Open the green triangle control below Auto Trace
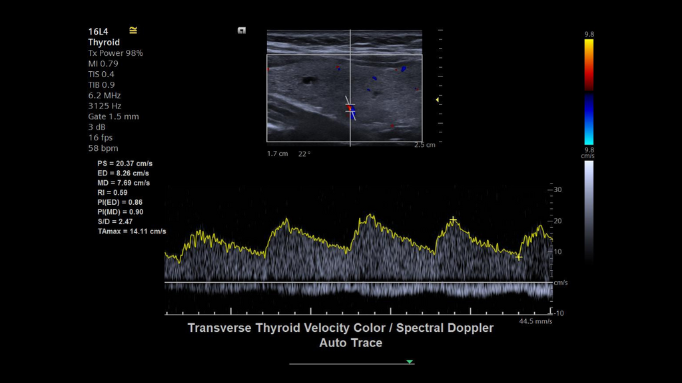 point(408,362)
